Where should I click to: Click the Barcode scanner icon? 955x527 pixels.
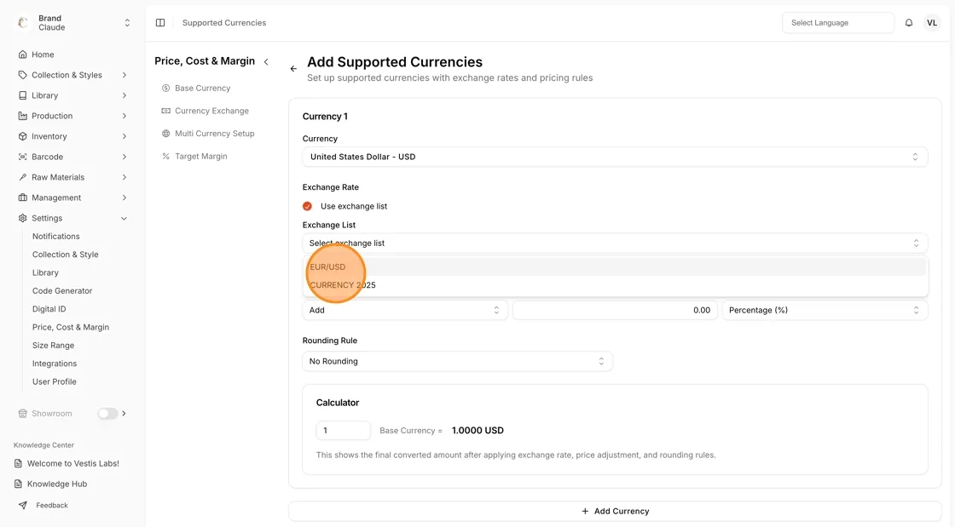coord(22,157)
